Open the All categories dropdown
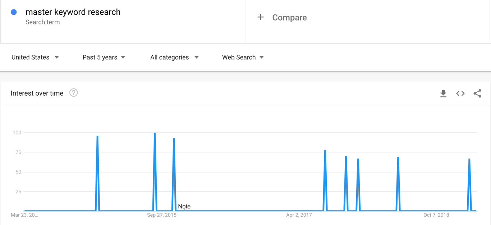491x225 pixels. 174,58
